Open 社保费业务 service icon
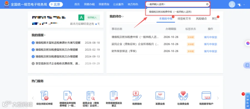Screen dimensions: 250x109 tap(183, 96)
